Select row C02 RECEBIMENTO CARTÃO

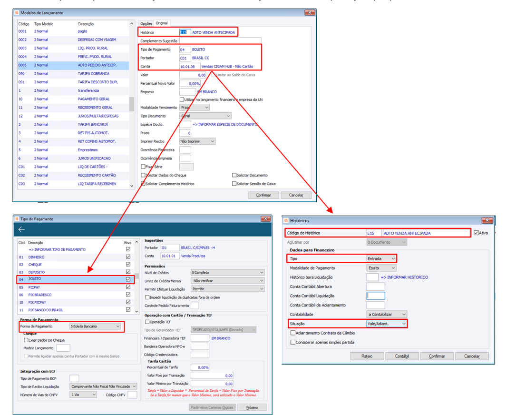[73, 175]
